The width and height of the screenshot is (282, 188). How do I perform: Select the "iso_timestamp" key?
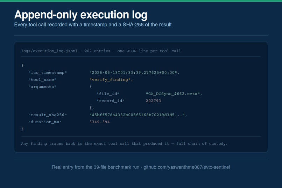pos(48,73)
